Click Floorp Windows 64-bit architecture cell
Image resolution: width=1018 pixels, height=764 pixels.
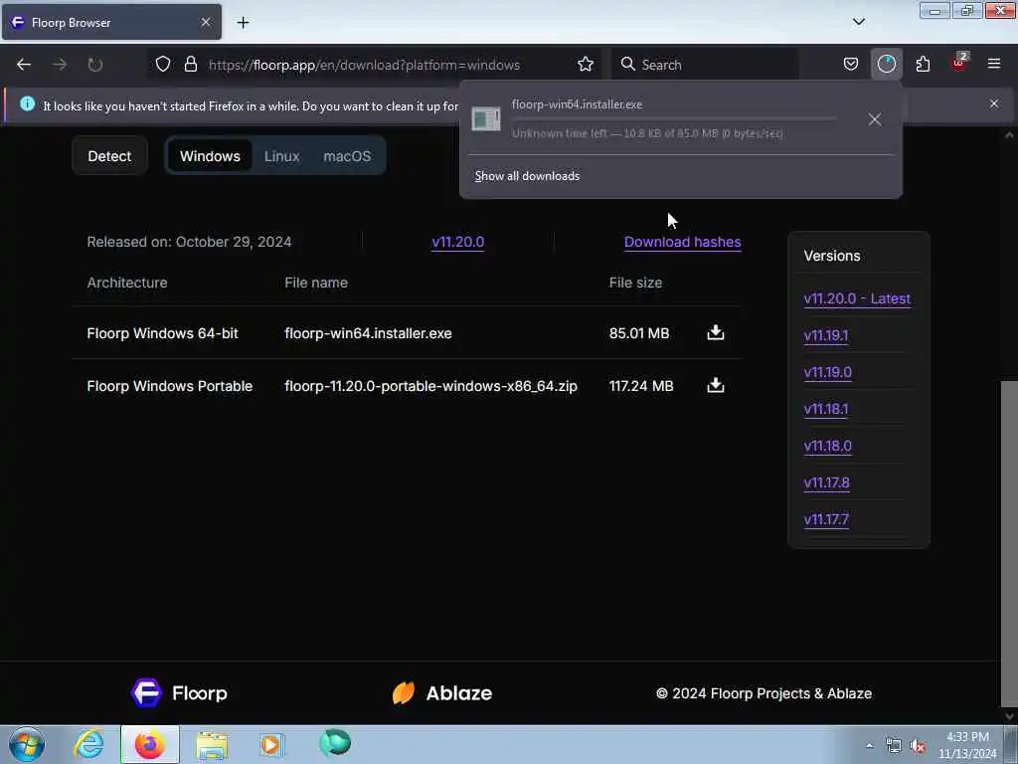point(162,333)
